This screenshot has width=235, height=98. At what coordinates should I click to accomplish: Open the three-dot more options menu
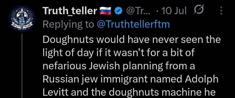[221, 11]
